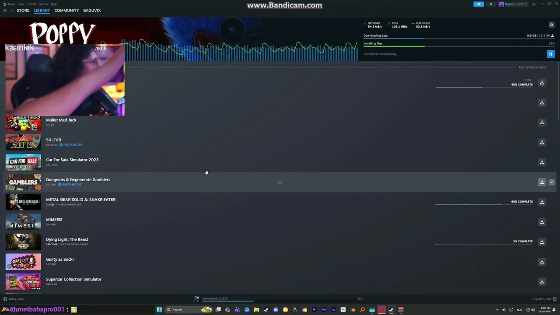Click Car For Sale Simulator 2023 title
560x315 pixels.
pos(72,160)
